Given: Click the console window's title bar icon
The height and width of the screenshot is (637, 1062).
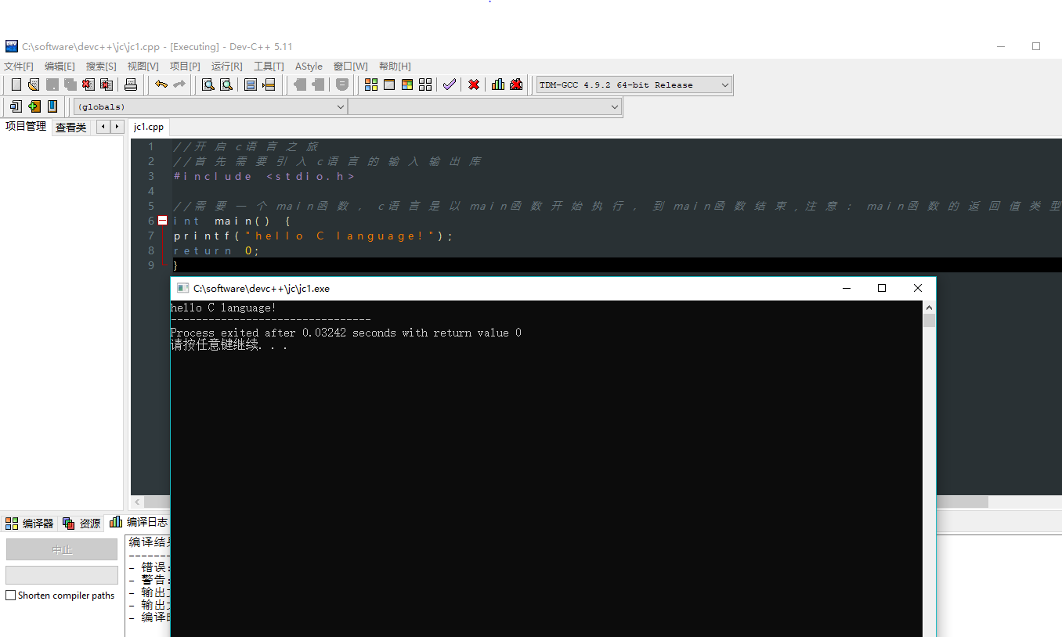Looking at the screenshot, I should 183,288.
